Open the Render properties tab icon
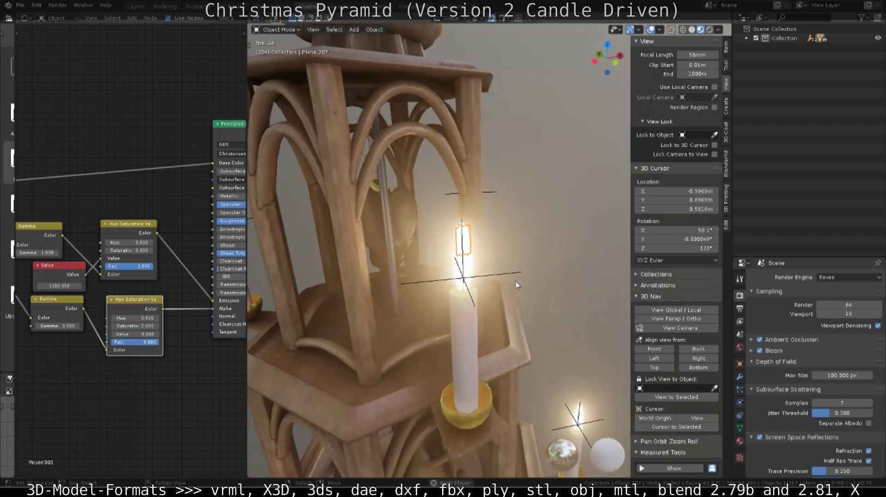The image size is (886, 497). [x=740, y=296]
